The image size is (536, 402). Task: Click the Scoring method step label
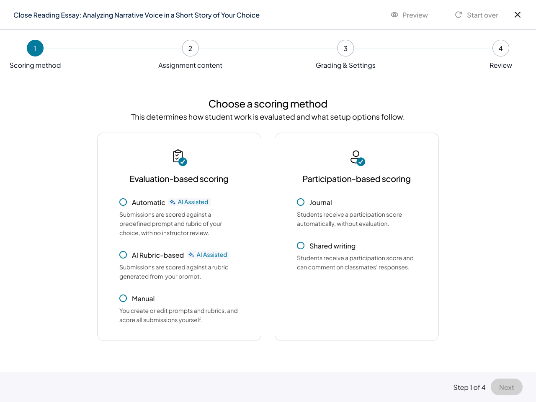(35, 65)
